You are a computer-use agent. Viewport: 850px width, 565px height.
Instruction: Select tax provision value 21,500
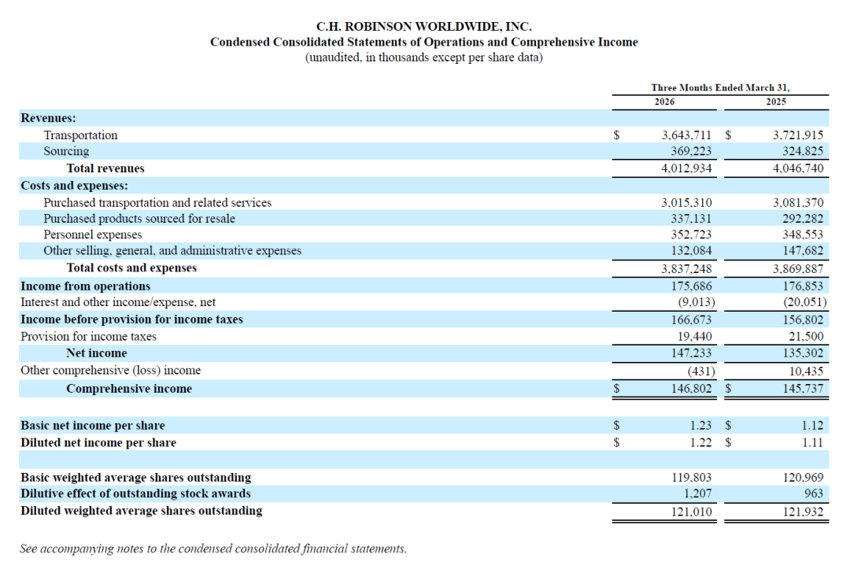806,336
